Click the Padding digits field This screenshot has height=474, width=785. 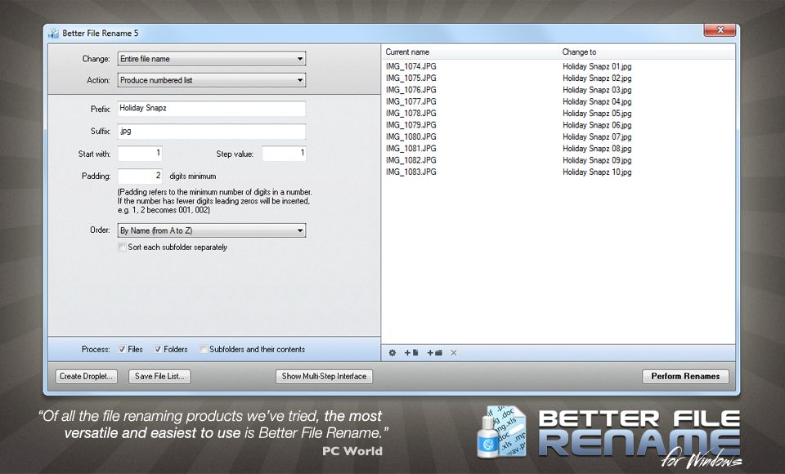140,177
